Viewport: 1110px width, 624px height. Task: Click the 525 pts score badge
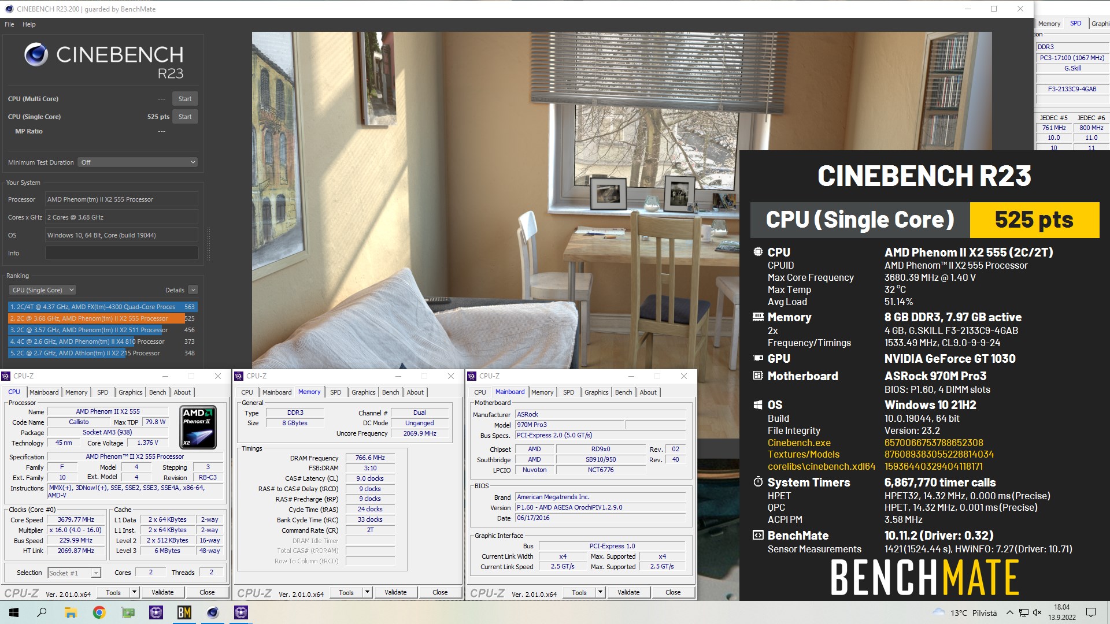click(x=1034, y=220)
